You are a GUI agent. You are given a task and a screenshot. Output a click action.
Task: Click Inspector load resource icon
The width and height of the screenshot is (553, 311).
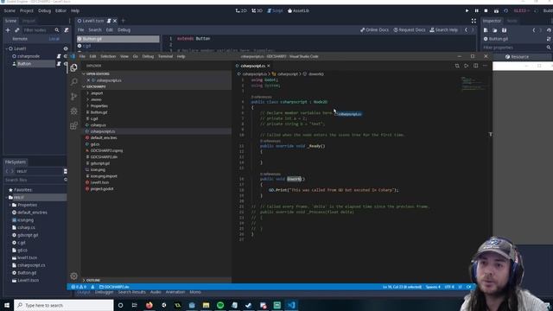coord(495,30)
